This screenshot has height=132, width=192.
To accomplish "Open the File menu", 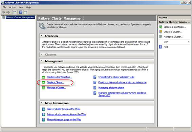I will [x=4, y=7].
